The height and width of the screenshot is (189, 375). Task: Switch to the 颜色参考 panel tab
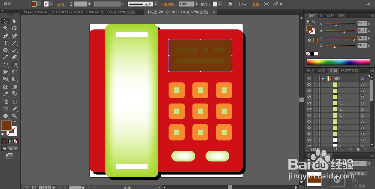click(x=327, y=15)
